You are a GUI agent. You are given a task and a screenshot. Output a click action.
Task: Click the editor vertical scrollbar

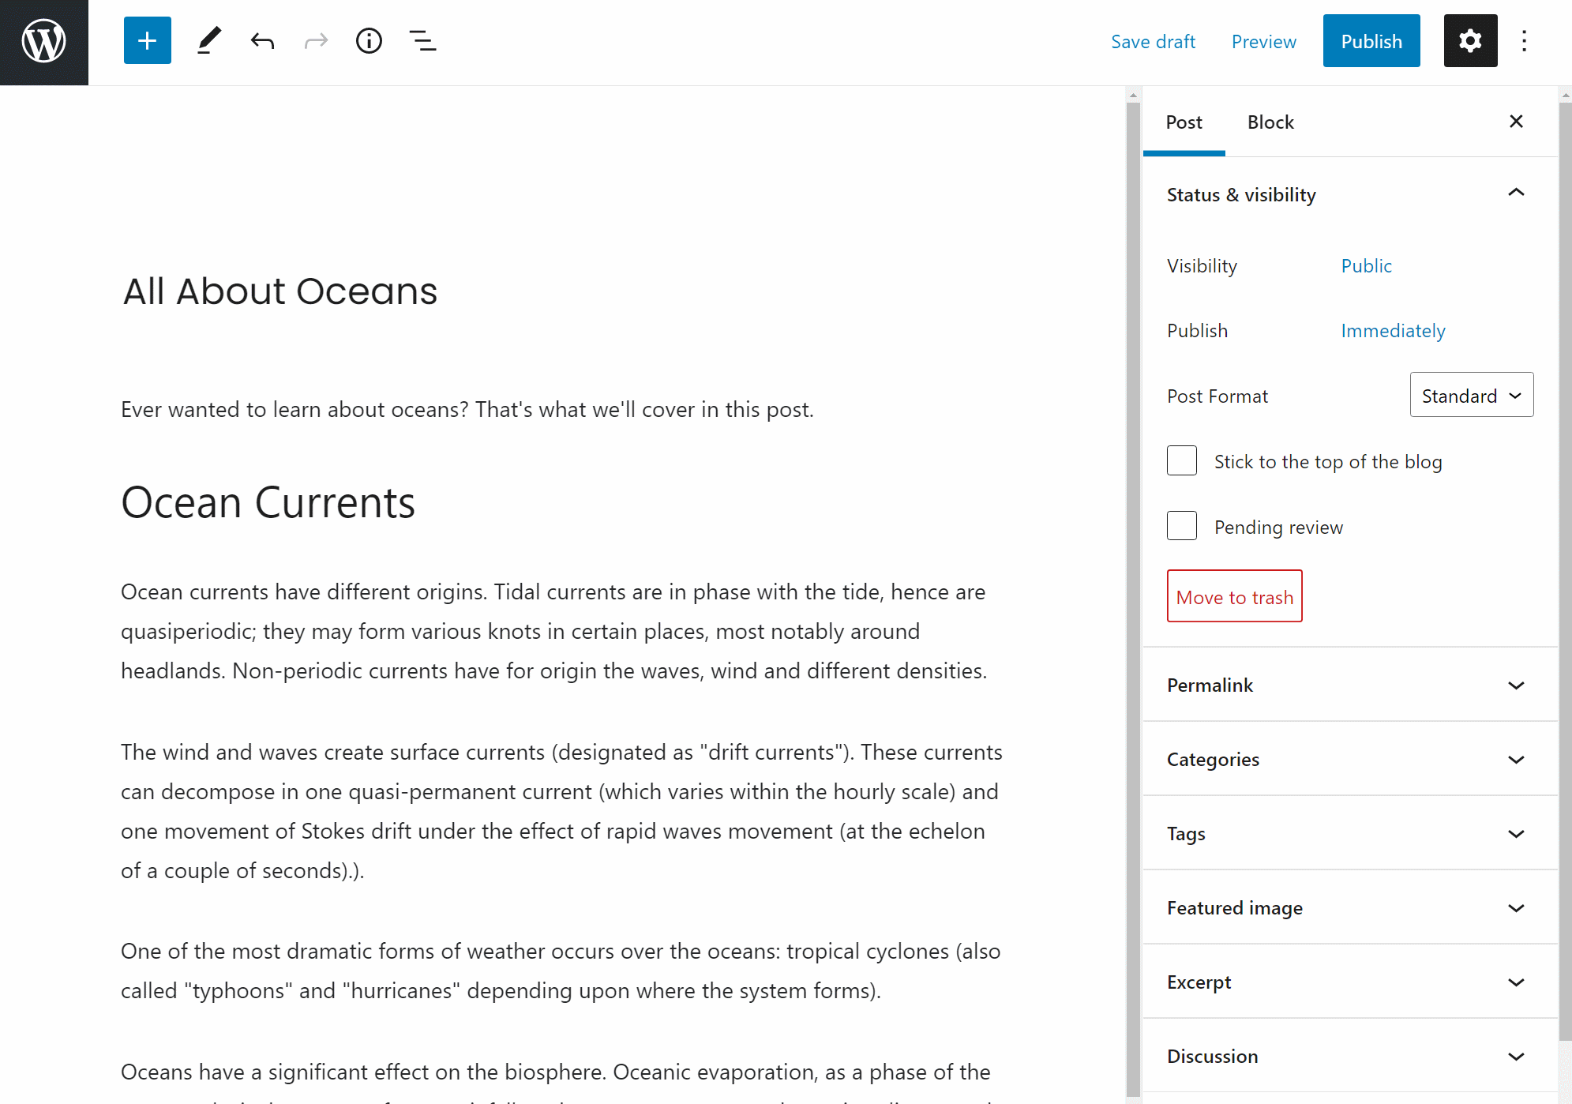(x=1133, y=592)
